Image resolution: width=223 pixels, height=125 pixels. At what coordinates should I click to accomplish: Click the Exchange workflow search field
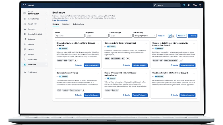click(70, 36)
